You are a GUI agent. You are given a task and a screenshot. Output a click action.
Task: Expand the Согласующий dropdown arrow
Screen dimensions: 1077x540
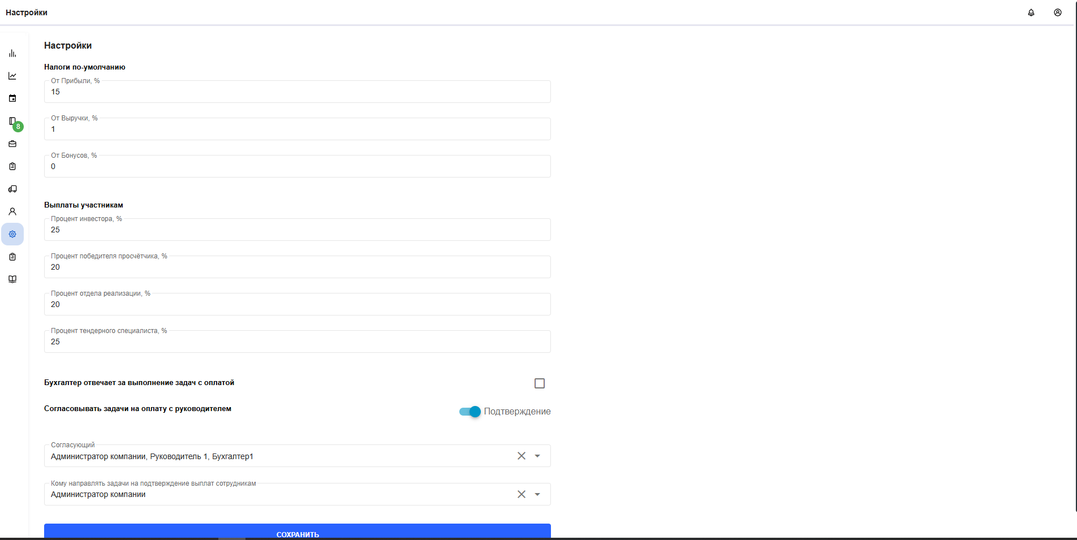coord(537,456)
